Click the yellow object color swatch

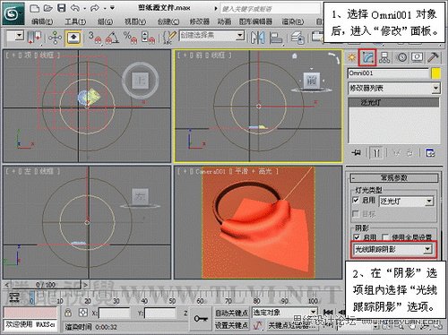coord(435,73)
